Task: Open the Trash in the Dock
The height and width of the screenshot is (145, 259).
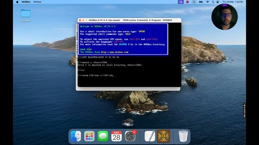Action: [183, 136]
